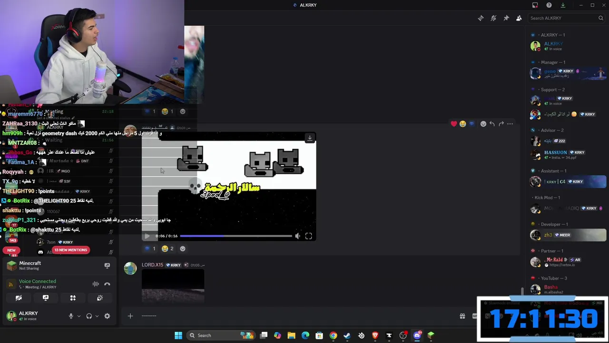This screenshot has height=343, width=609.
Task: Add heart reaction from message hover bar
Action: pos(454,124)
